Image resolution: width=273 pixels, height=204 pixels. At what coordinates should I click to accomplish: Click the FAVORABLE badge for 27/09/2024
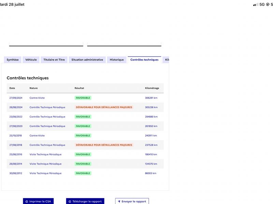tap(83, 98)
